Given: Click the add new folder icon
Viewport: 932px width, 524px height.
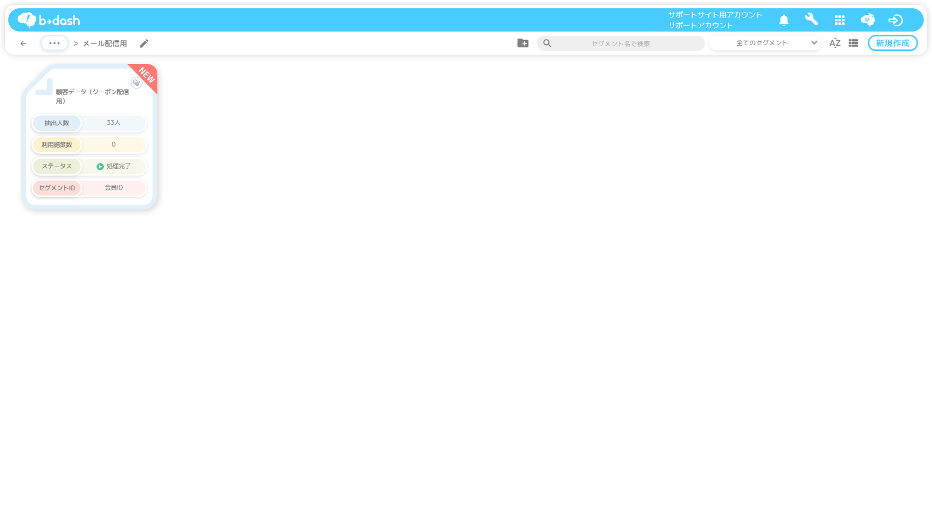Looking at the screenshot, I should 523,43.
